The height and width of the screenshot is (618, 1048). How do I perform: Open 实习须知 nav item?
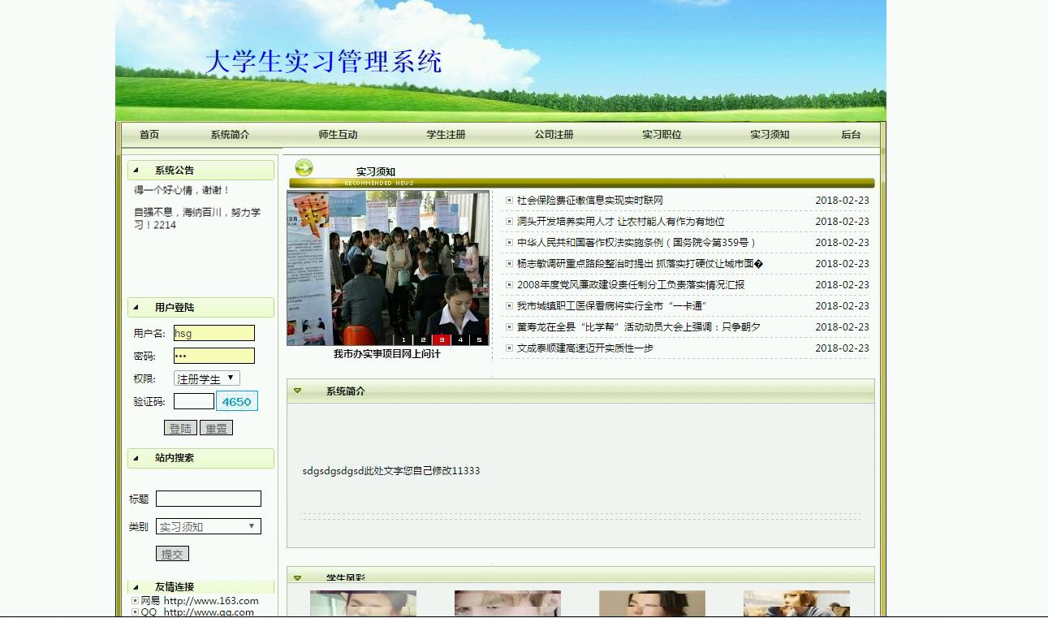click(x=770, y=135)
